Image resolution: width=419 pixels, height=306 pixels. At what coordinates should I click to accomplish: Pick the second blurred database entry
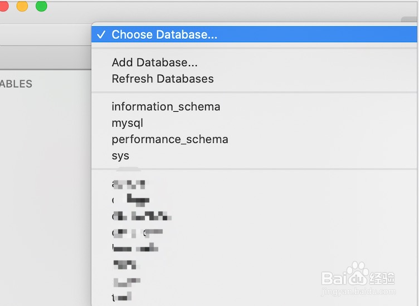[131, 200]
